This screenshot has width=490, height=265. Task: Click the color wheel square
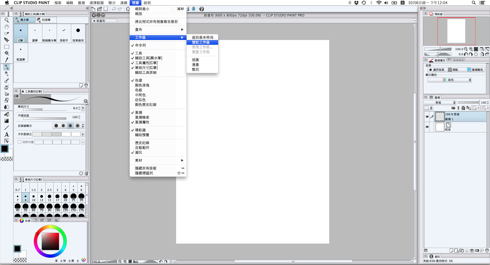50,241
